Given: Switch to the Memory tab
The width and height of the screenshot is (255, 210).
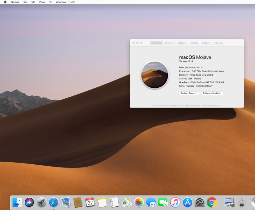Looking at the screenshot, I should [194, 43].
